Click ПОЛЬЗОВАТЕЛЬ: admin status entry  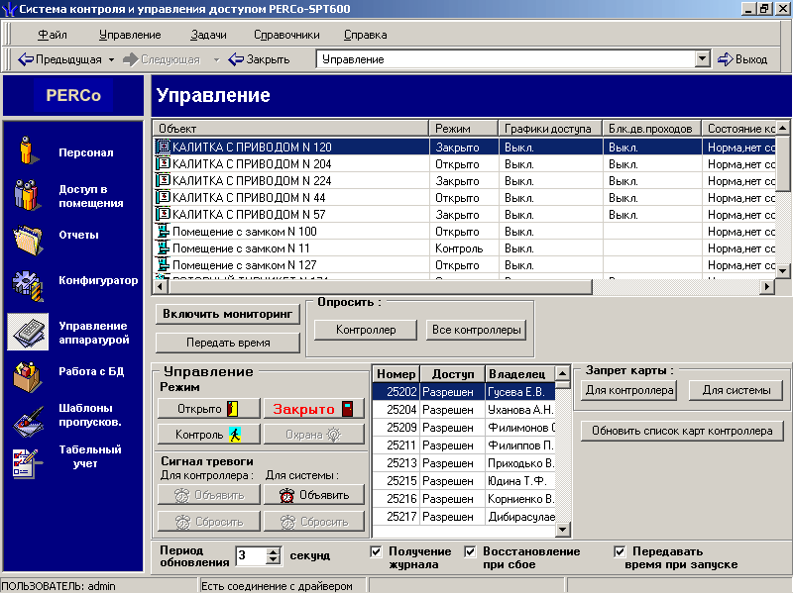tap(58, 586)
